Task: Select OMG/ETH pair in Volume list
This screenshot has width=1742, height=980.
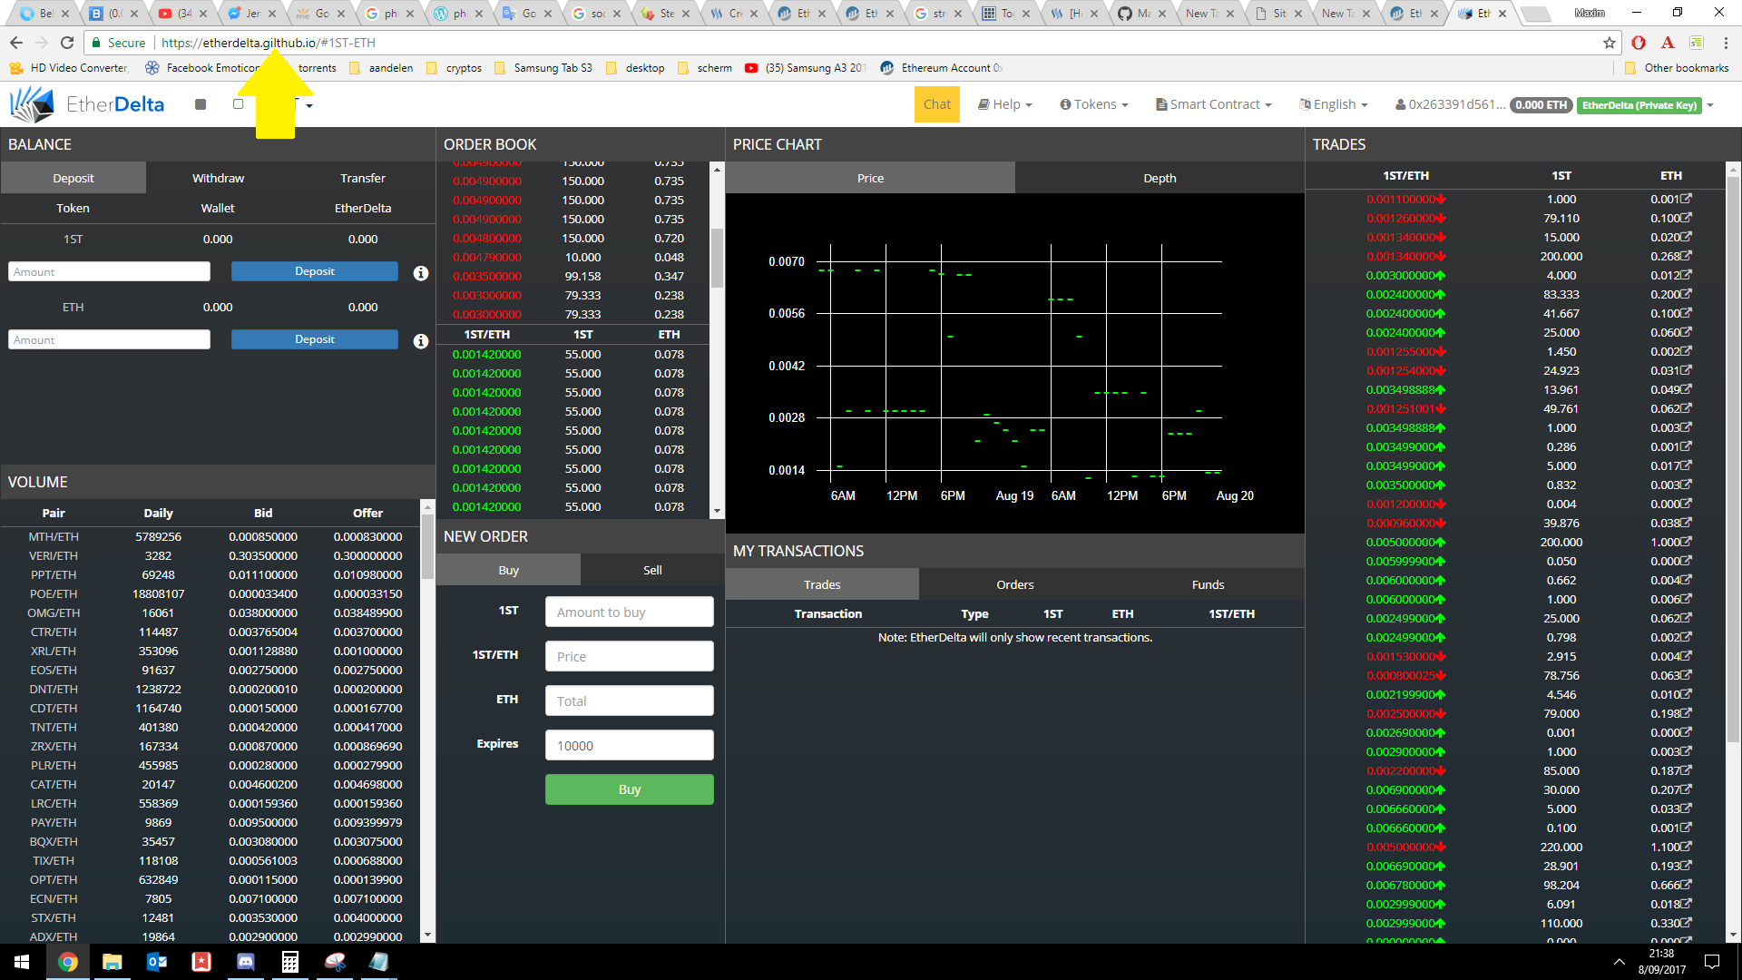Action: (210, 612)
